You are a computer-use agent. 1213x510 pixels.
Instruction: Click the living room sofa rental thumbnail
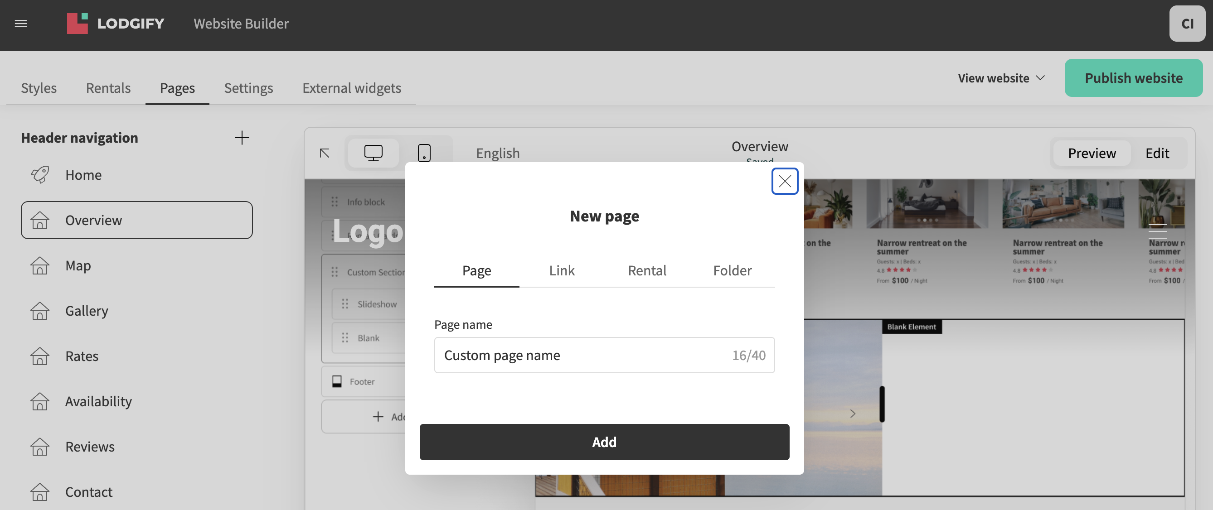1063,204
